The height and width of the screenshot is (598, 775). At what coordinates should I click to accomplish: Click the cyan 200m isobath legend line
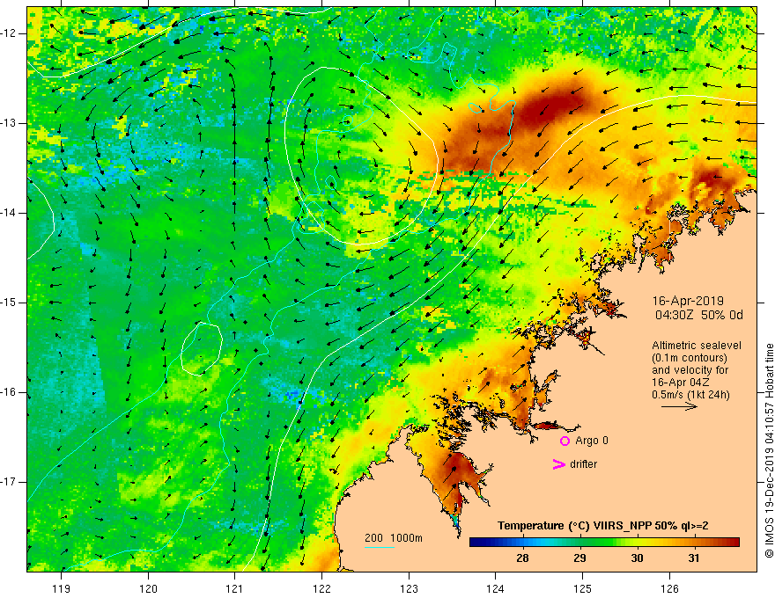coord(379,547)
